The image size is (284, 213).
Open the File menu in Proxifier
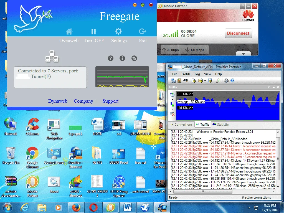175,74
